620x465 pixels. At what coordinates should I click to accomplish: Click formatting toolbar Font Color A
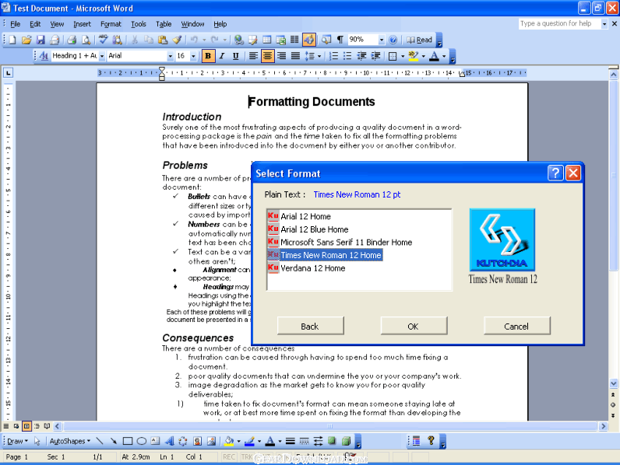pyautogui.click(x=434, y=56)
